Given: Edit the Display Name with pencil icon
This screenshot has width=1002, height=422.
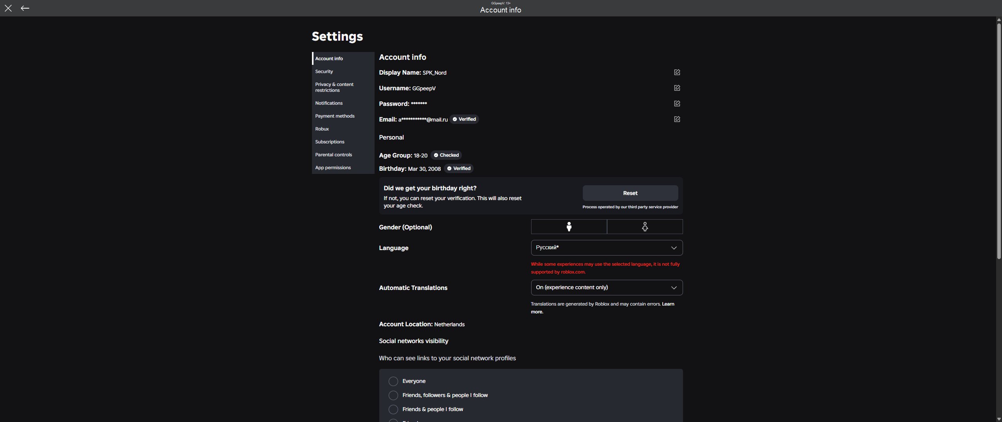Looking at the screenshot, I should click(x=677, y=72).
